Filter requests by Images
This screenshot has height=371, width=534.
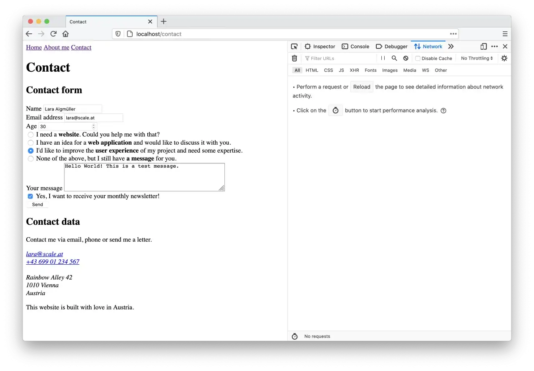point(390,70)
